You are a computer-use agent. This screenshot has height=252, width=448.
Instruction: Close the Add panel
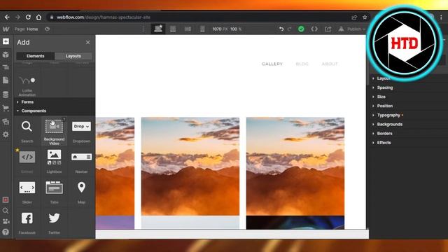(x=87, y=42)
